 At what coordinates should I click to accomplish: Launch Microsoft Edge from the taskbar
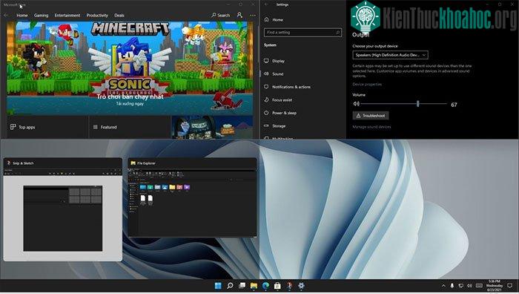click(x=265, y=286)
